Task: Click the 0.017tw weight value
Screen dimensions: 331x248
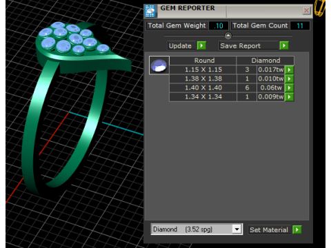Action: tap(271, 70)
